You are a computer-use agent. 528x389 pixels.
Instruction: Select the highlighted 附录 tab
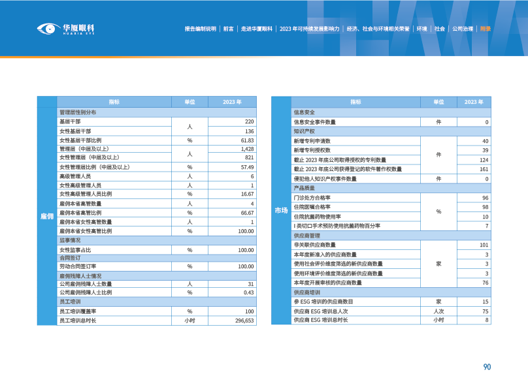[485, 29]
